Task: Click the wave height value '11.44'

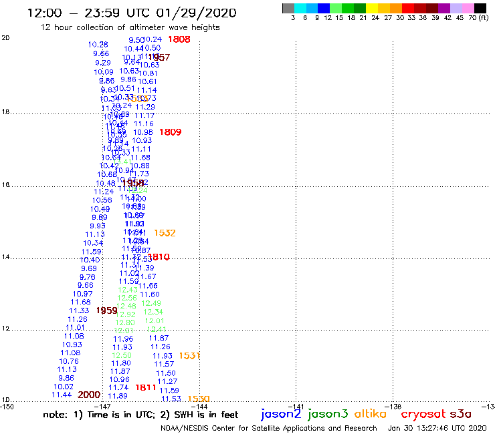Action: click(x=62, y=395)
